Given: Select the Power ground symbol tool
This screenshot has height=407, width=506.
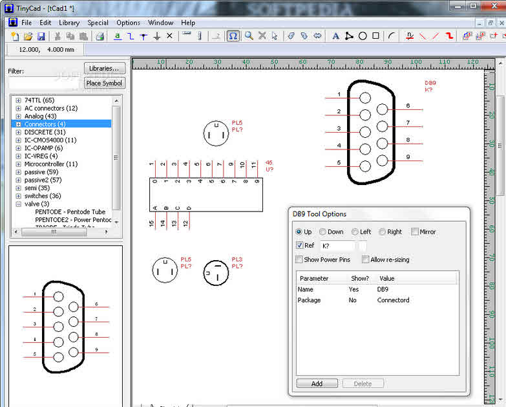Looking at the screenshot, I should (x=157, y=36).
